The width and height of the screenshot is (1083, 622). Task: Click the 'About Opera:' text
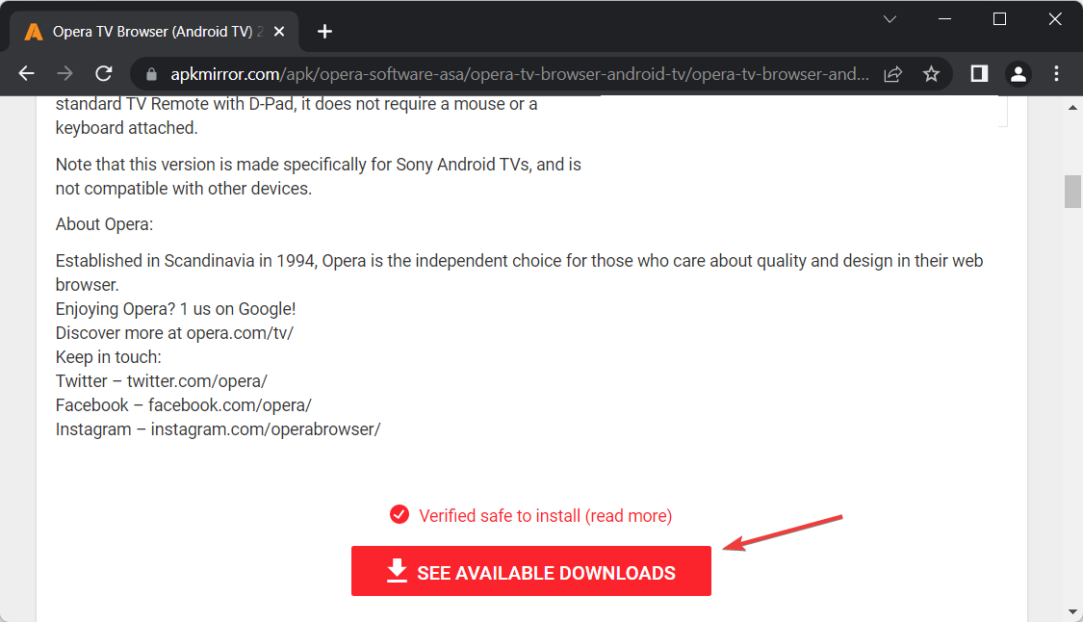[104, 224]
